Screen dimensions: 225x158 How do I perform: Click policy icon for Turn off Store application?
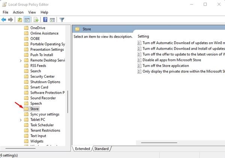point(139,66)
